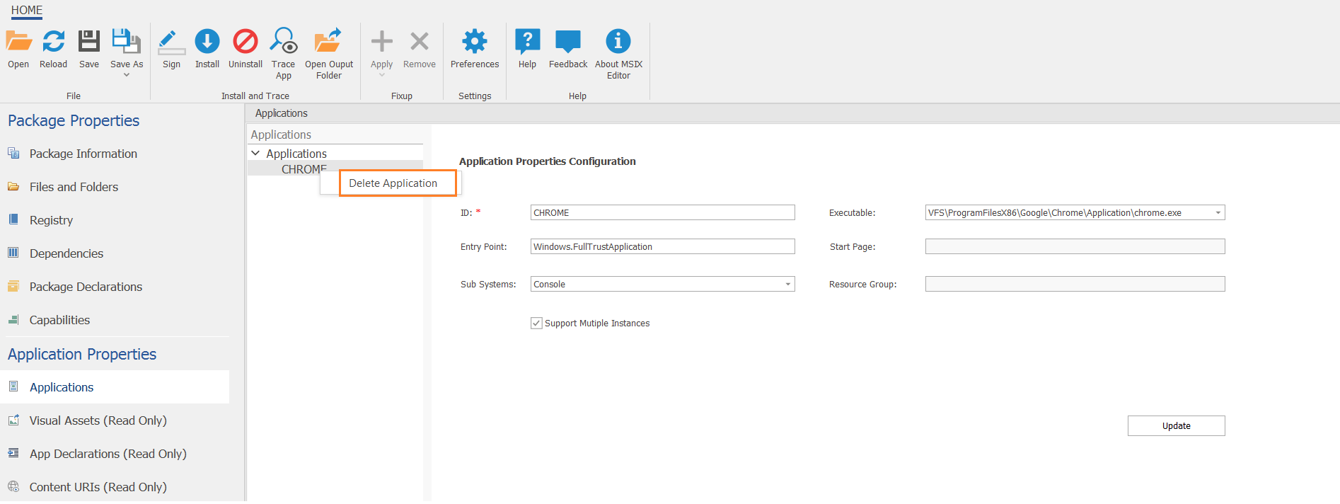Expand the Save As dropdown arrow

[127, 75]
